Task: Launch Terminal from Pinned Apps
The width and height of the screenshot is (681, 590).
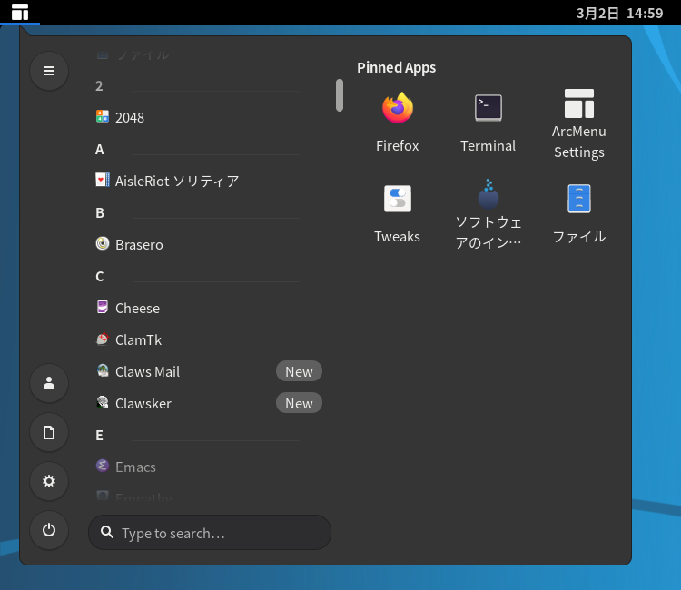Action: tap(489, 123)
